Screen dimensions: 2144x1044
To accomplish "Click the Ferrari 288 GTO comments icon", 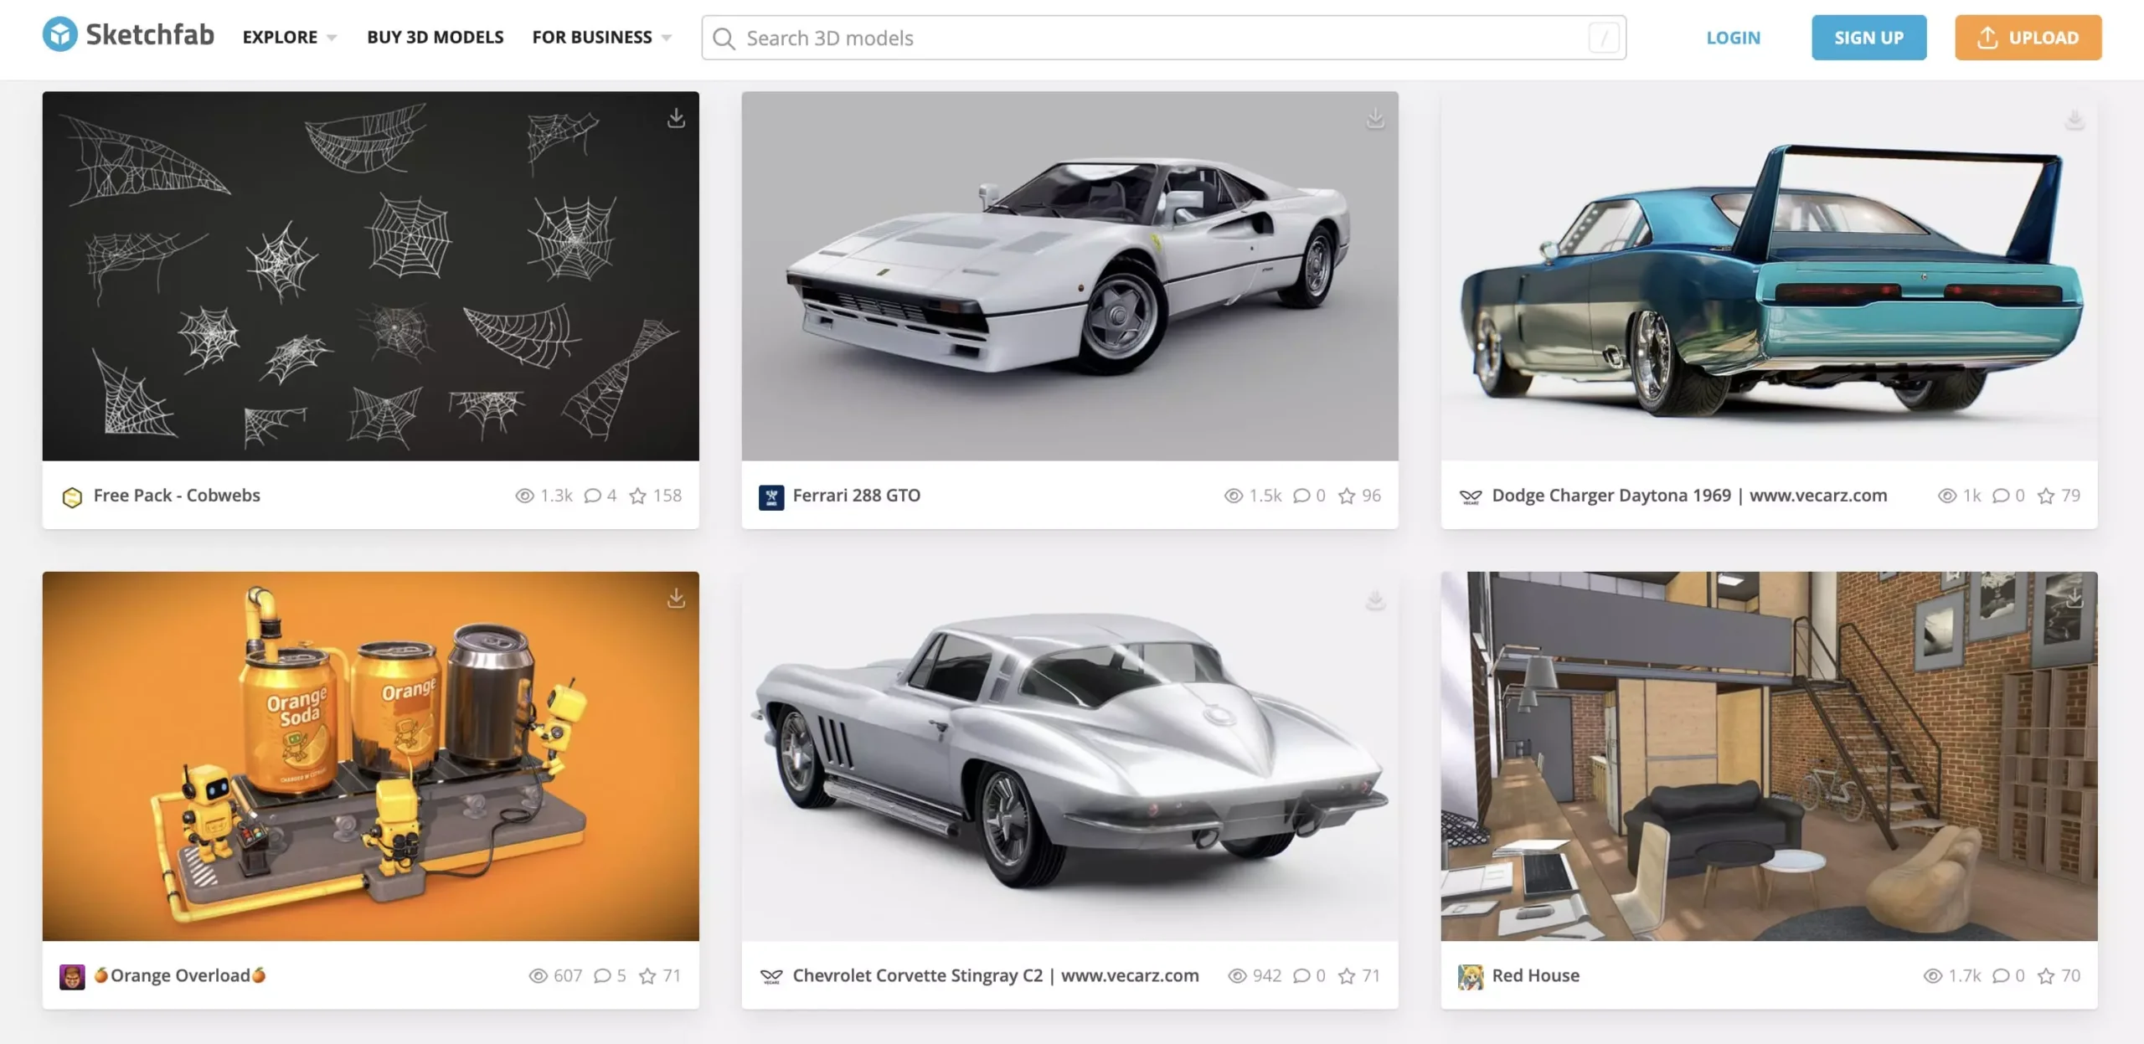I will pos(1301,496).
